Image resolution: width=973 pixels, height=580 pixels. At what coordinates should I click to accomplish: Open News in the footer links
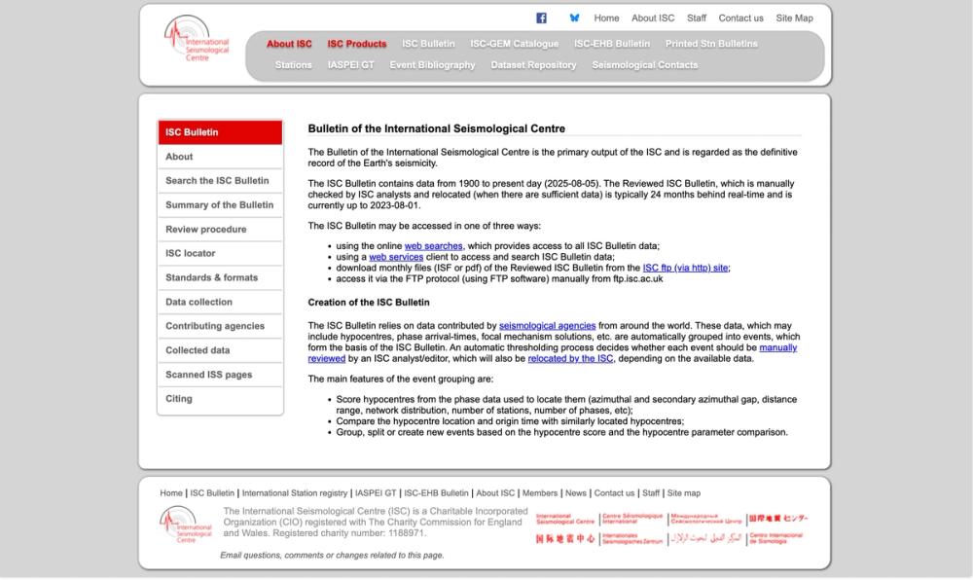pos(576,493)
